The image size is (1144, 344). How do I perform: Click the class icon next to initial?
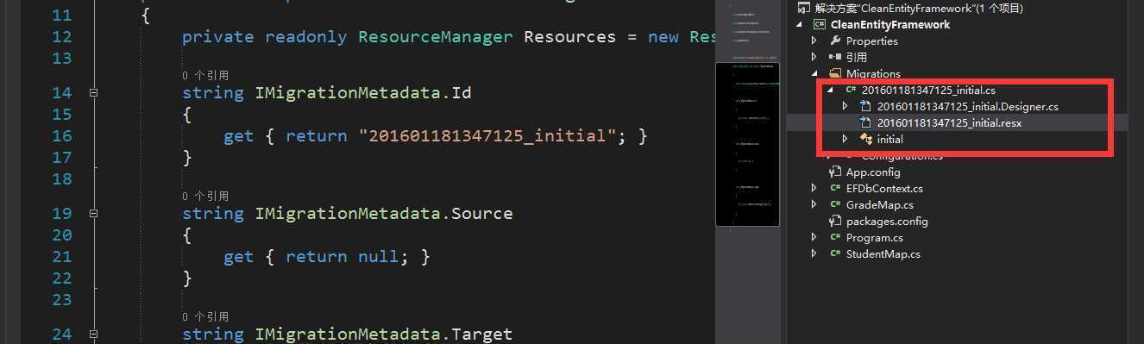(866, 139)
